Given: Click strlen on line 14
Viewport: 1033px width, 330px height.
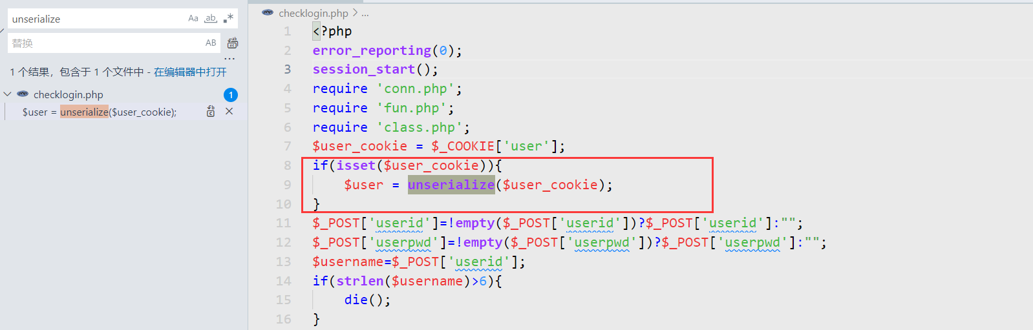Looking at the screenshot, I should point(360,281).
